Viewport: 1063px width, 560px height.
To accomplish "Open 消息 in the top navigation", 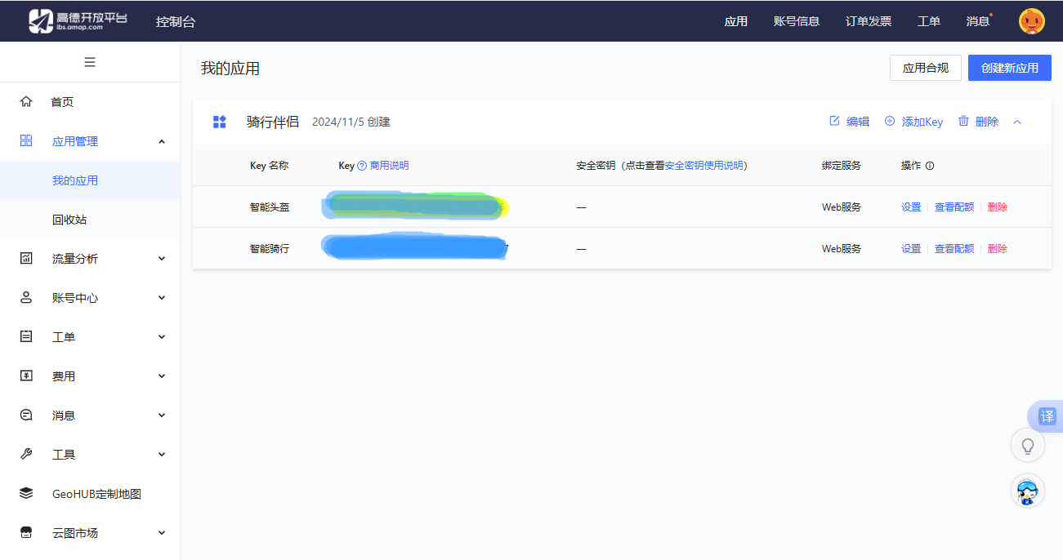I will coord(978,21).
